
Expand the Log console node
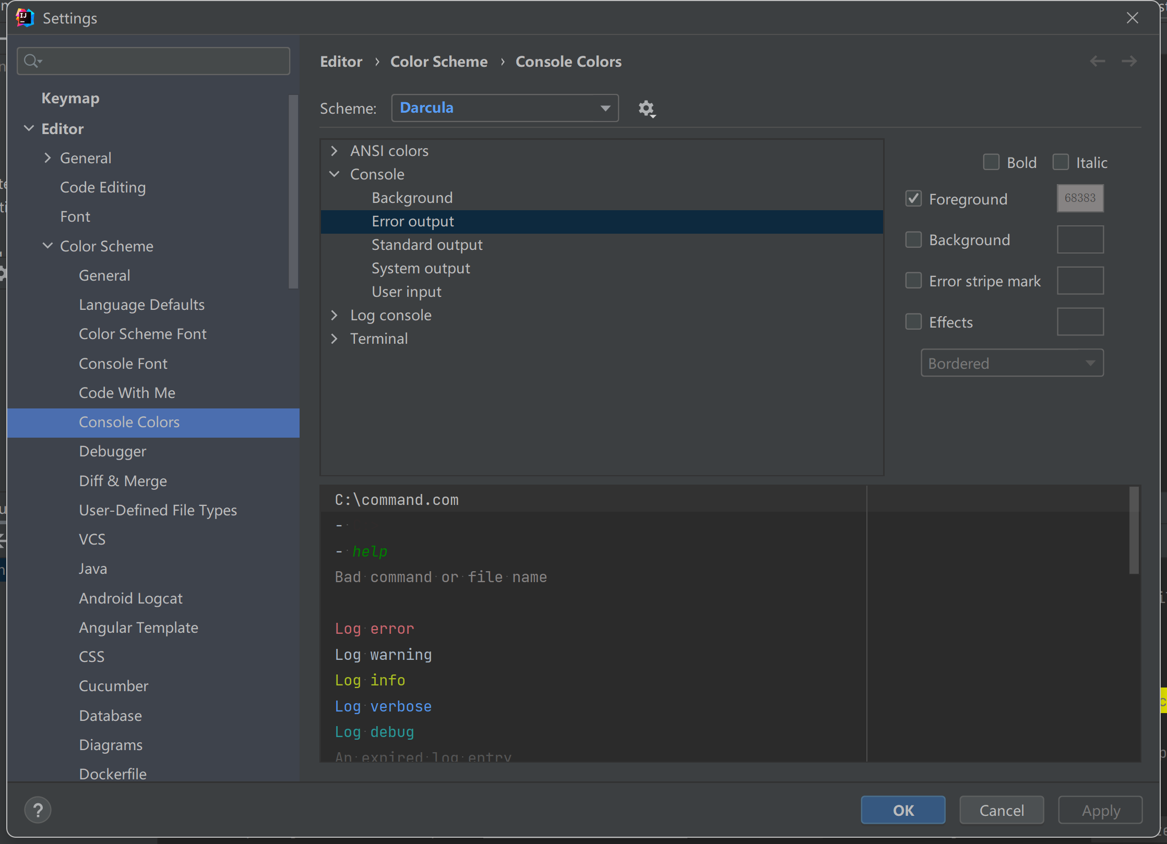335,315
